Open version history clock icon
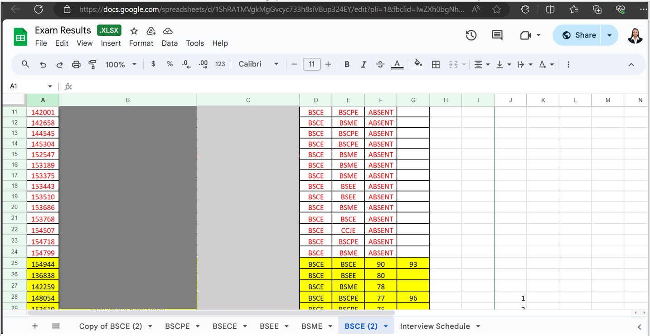Image resolution: width=650 pixels, height=336 pixels. click(x=471, y=35)
